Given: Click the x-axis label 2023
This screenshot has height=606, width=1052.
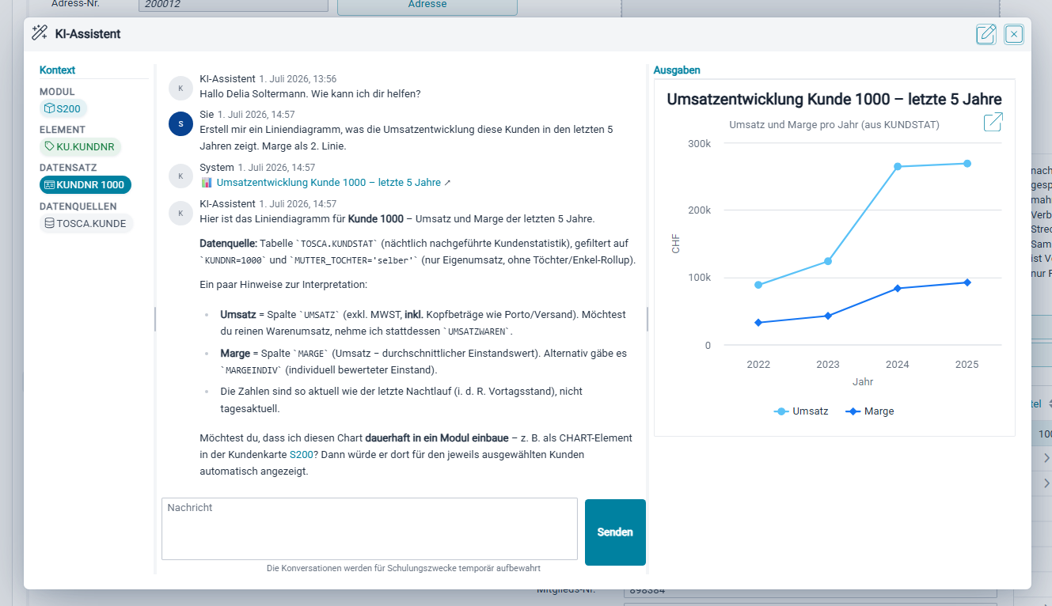Looking at the screenshot, I should (828, 365).
